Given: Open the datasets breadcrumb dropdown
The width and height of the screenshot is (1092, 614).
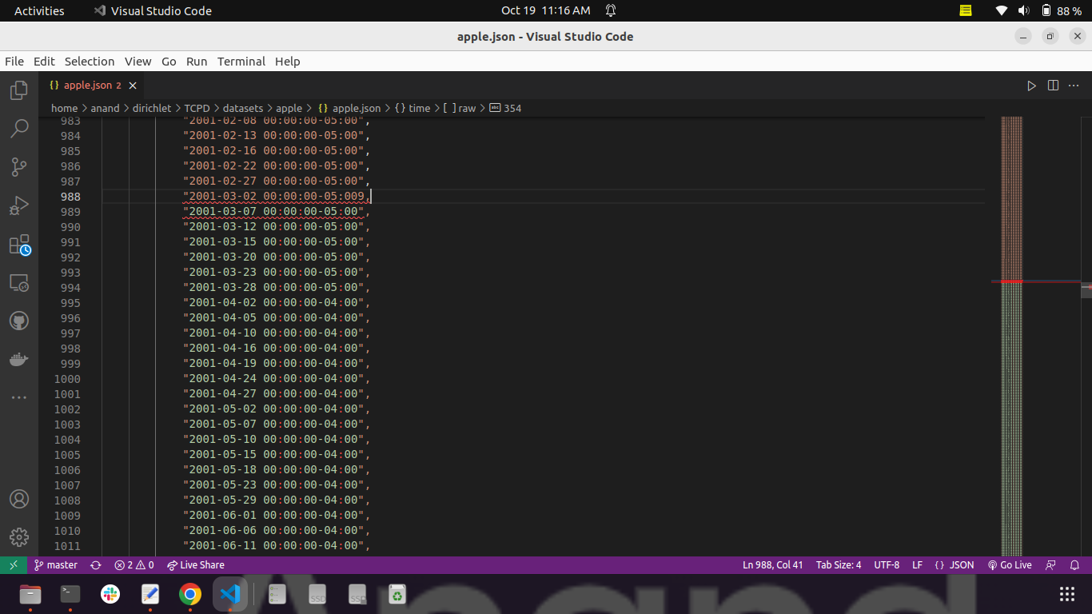Looking at the screenshot, I should tap(243, 108).
